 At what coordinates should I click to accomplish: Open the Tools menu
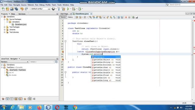pos(59,5)
